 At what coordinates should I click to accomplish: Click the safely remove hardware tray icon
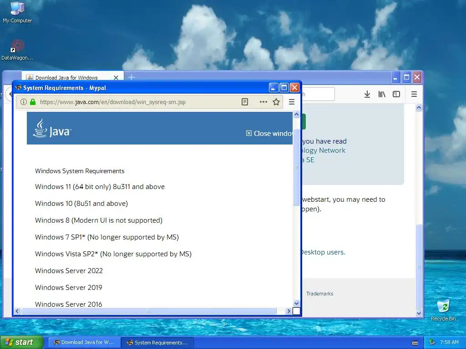[x=432, y=343]
